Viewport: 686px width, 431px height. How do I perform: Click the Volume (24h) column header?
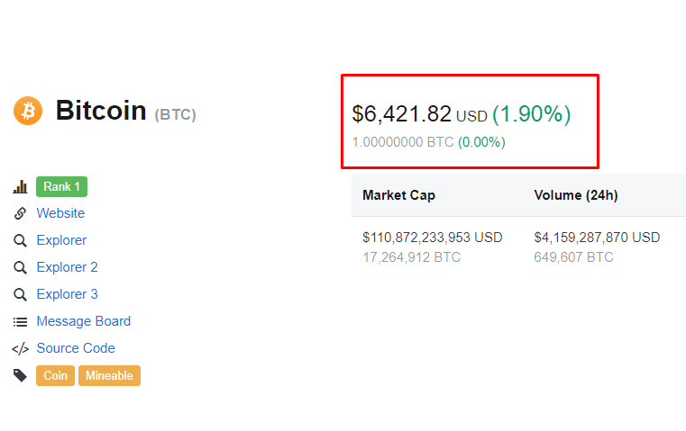coord(576,195)
